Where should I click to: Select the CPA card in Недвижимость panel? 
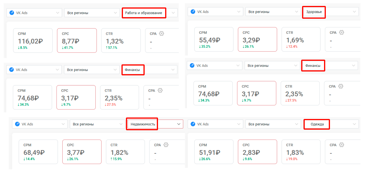click(167, 152)
